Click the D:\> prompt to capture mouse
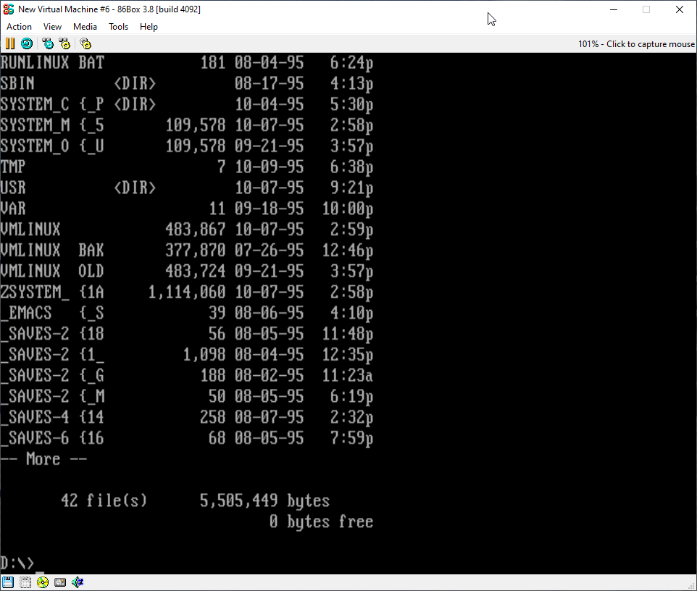This screenshot has height=591, width=697. click(x=17, y=563)
